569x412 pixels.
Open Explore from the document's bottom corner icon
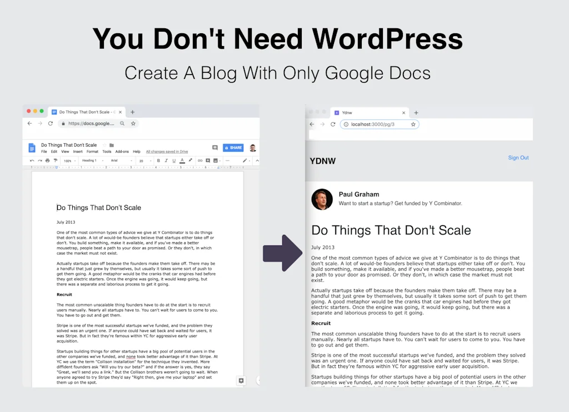click(241, 380)
